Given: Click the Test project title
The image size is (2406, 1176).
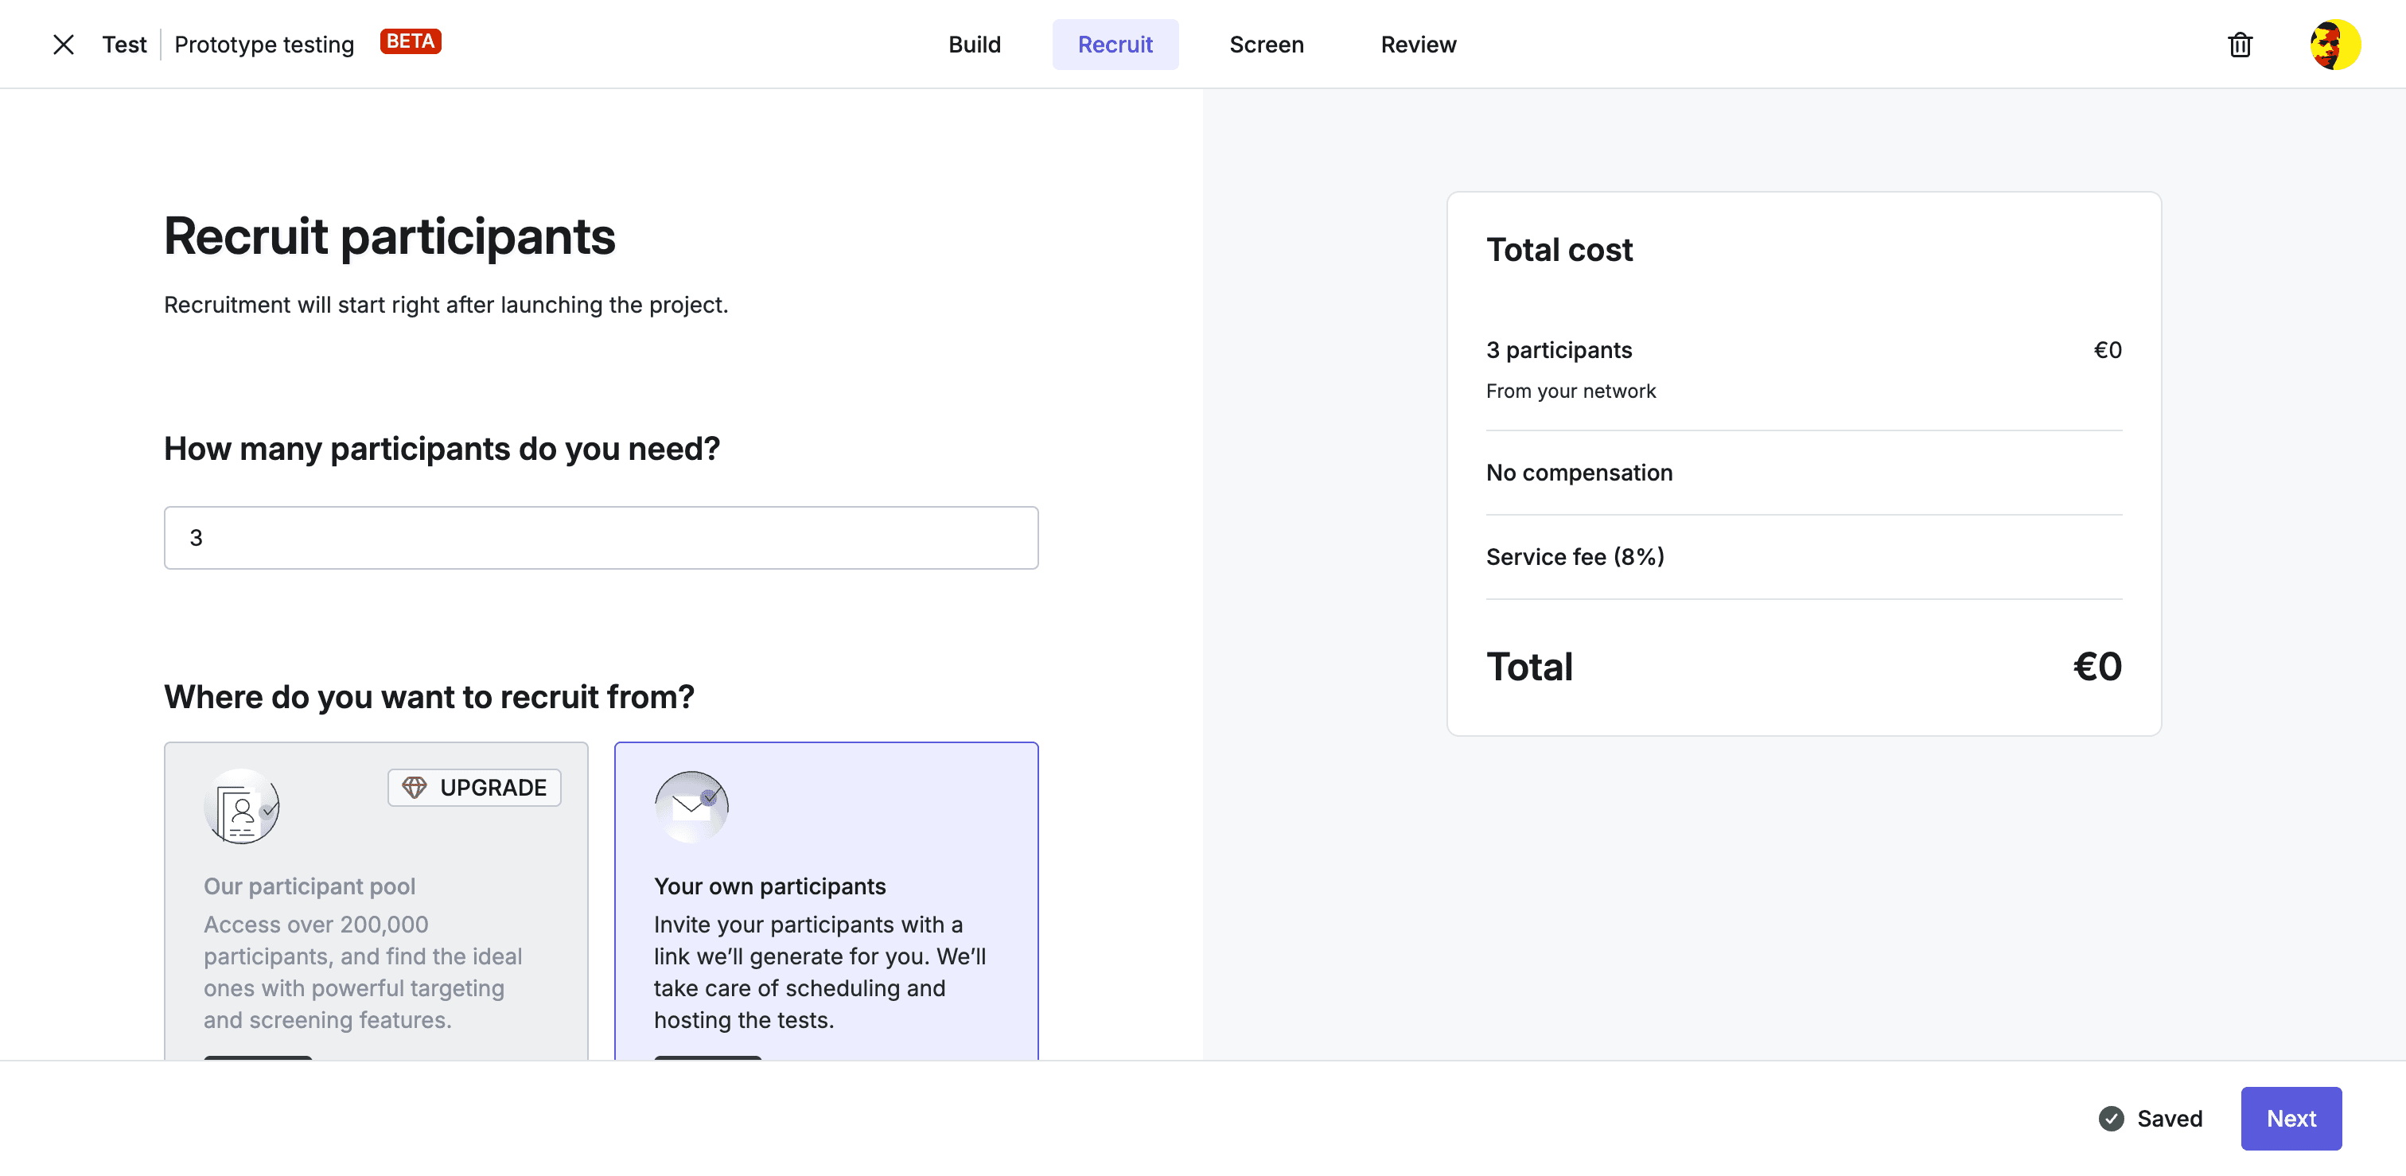Looking at the screenshot, I should (x=124, y=44).
